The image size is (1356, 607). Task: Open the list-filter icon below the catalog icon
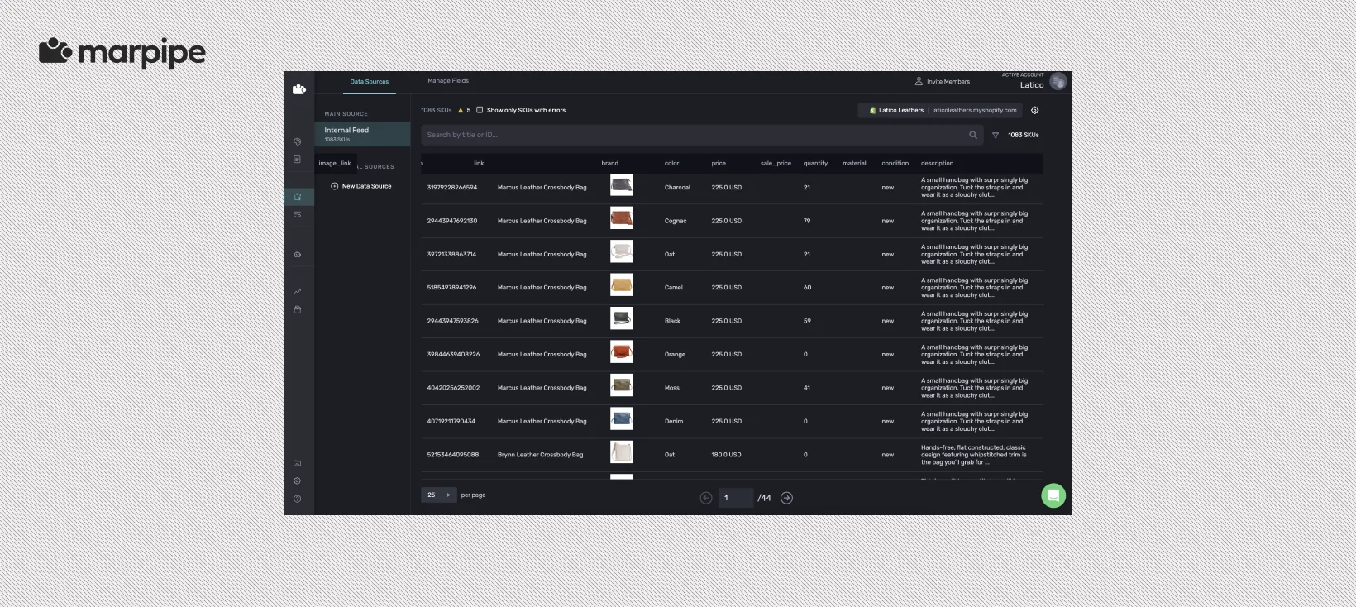click(298, 215)
